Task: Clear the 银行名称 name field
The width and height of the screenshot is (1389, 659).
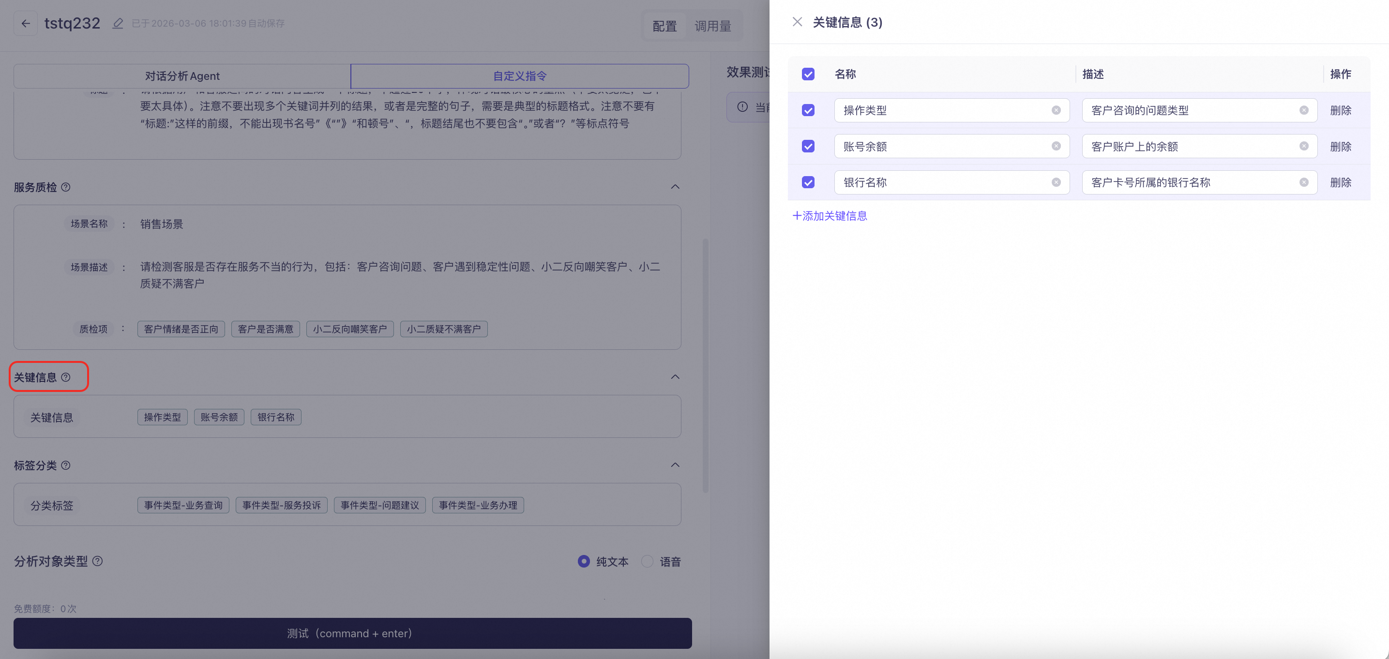Action: point(1056,182)
